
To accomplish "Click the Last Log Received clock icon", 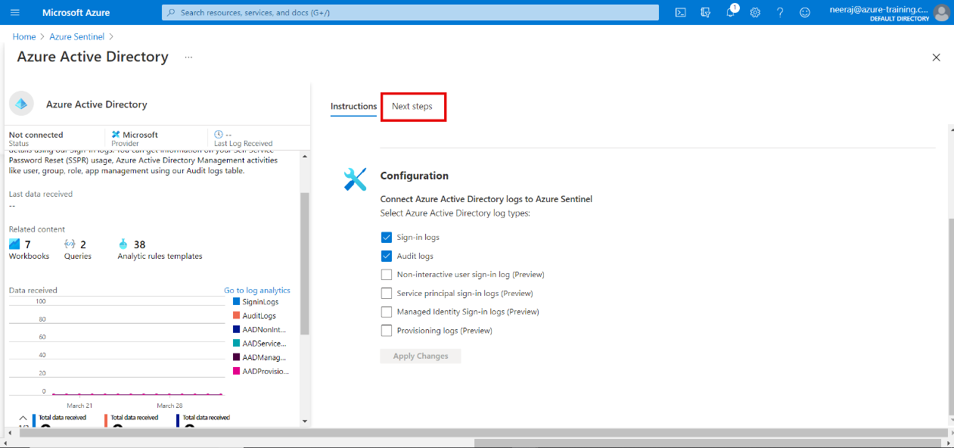I will [219, 135].
